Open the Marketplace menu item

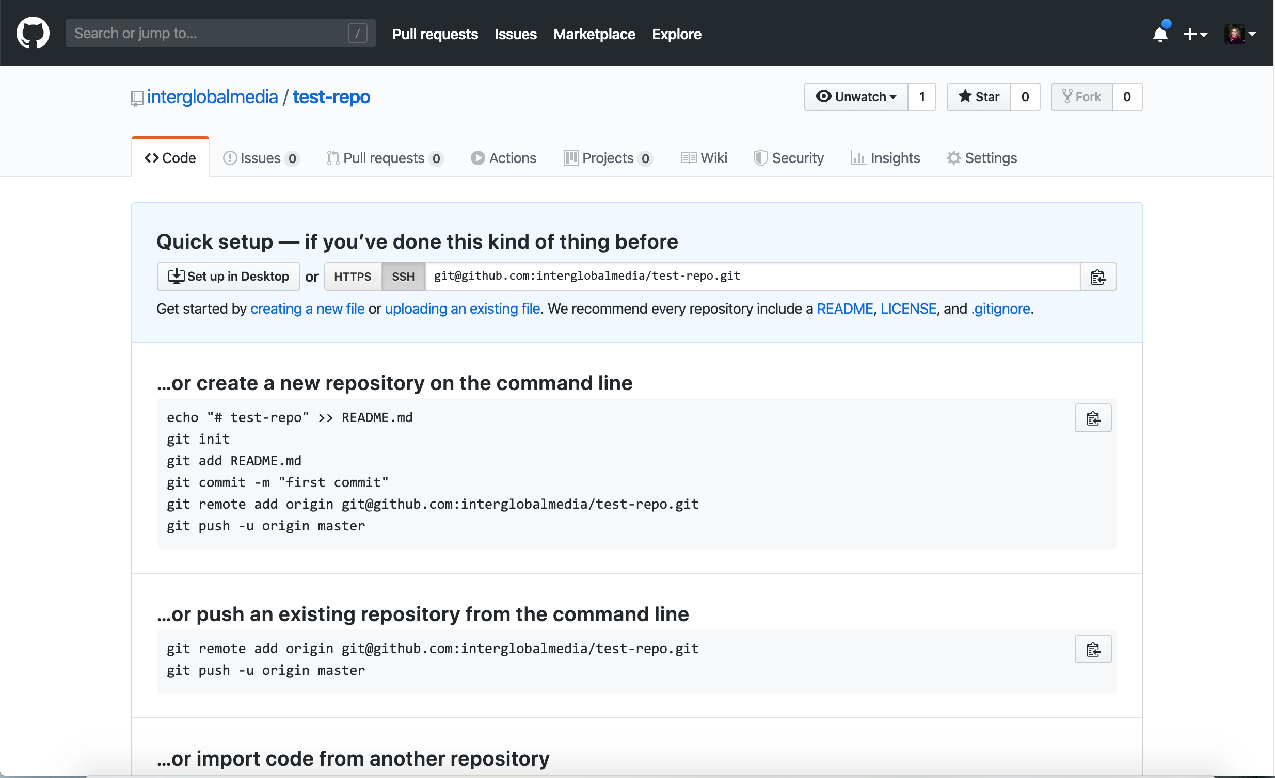594,34
